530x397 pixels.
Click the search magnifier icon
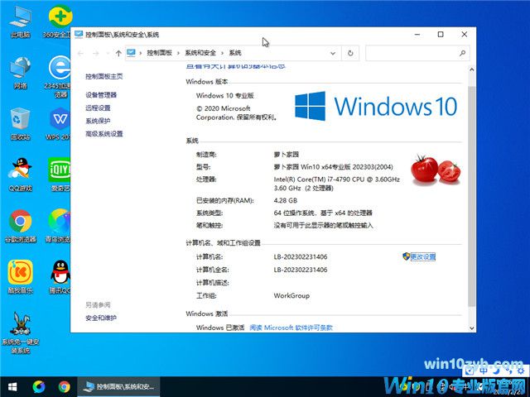(x=462, y=53)
